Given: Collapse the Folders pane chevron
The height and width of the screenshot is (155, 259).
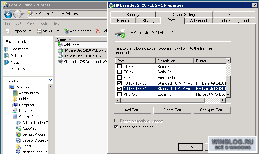Looking at the screenshot, I should [50, 80].
